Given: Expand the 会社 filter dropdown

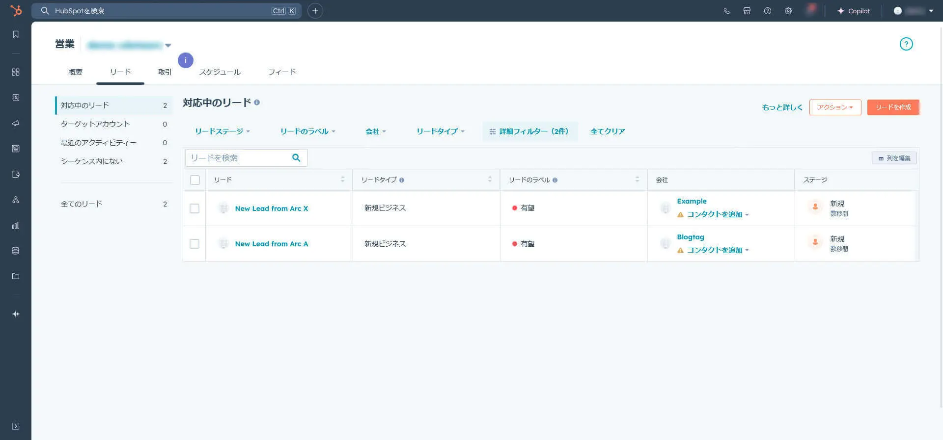Looking at the screenshot, I should point(376,131).
